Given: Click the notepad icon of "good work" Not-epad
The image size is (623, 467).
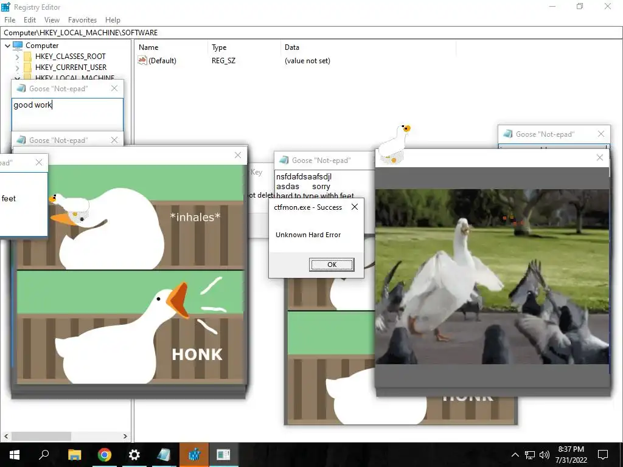Looking at the screenshot, I should pos(21,88).
